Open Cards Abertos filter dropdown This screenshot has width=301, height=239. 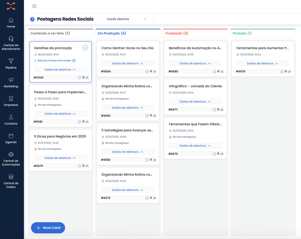126,19
